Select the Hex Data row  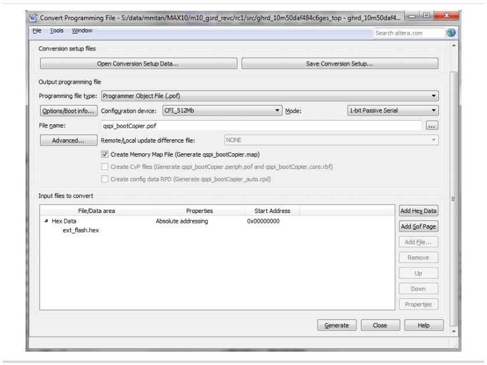tap(217, 221)
